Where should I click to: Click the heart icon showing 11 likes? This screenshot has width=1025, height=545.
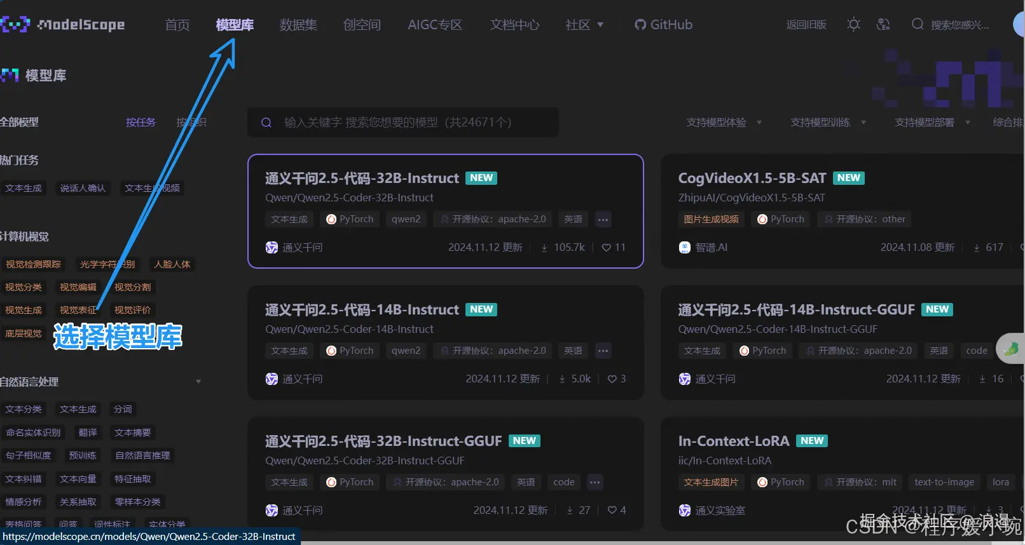coord(607,248)
